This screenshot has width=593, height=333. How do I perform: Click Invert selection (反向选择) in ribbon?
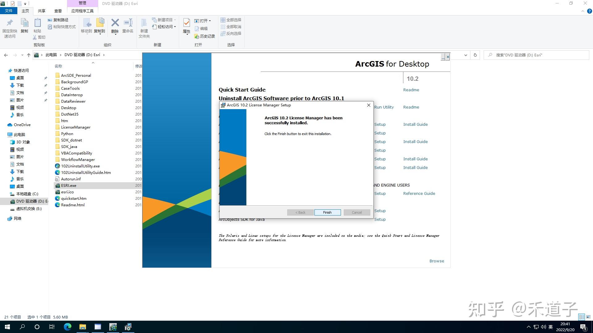(x=231, y=34)
